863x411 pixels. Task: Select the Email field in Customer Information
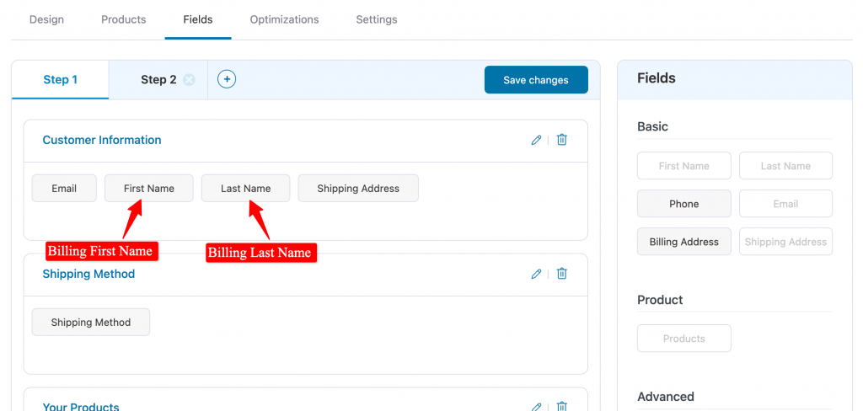click(64, 188)
